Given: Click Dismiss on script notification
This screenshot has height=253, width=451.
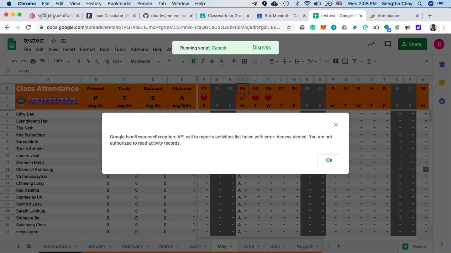Looking at the screenshot, I should (x=261, y=48).
